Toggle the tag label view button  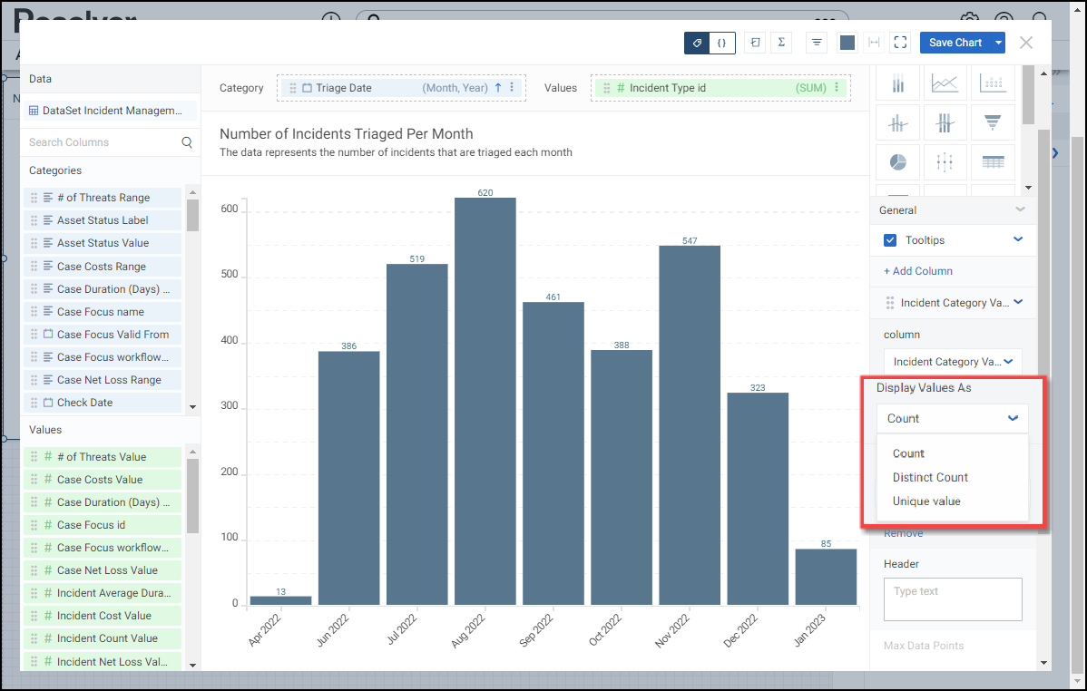tap(697, 43)
